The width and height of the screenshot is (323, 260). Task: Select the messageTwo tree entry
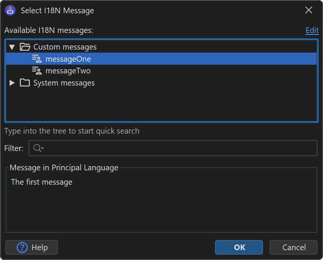[68, 71]
